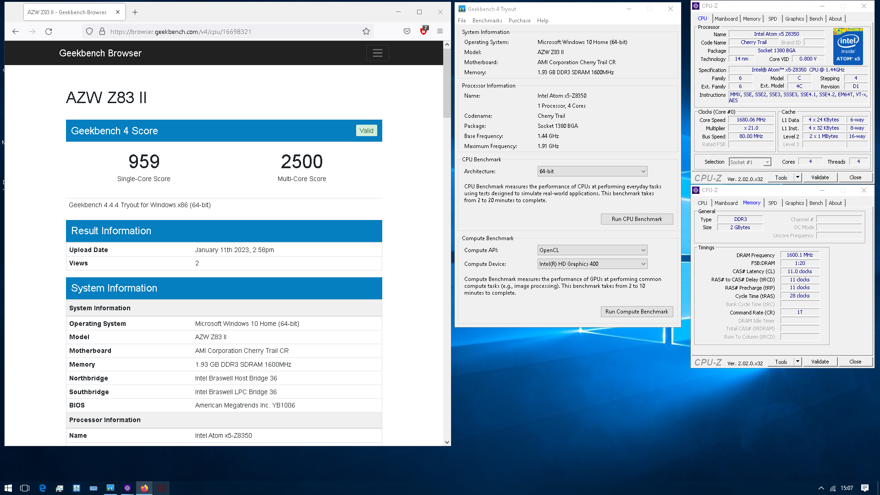
Task: Click the browser forward arrow
Action: [x=32, y=32]
